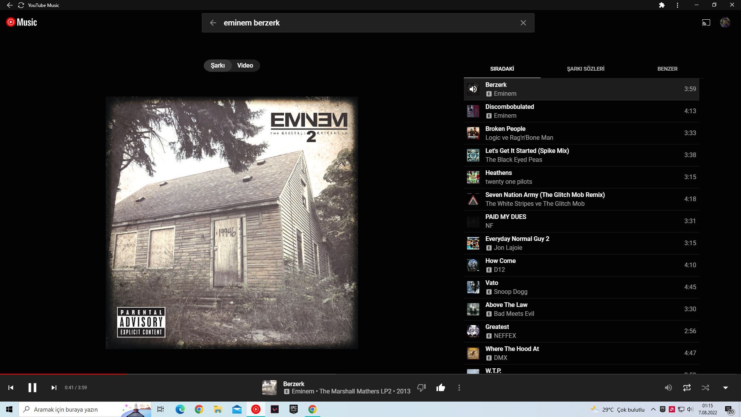
Task: Switch to the ŞARKI SÖZLERİ tab
Action: [x=585, y=69]
